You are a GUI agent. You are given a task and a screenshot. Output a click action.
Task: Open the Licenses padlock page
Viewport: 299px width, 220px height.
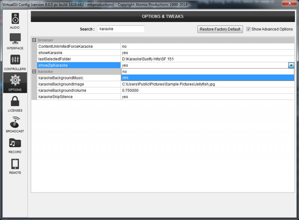pos(15,104)
